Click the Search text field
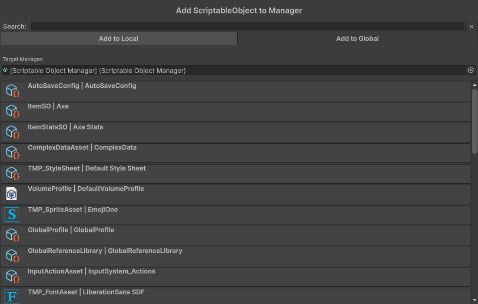Screen dimensions: 478x304 tap(248, 26)
